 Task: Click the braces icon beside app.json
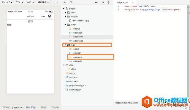67,77
